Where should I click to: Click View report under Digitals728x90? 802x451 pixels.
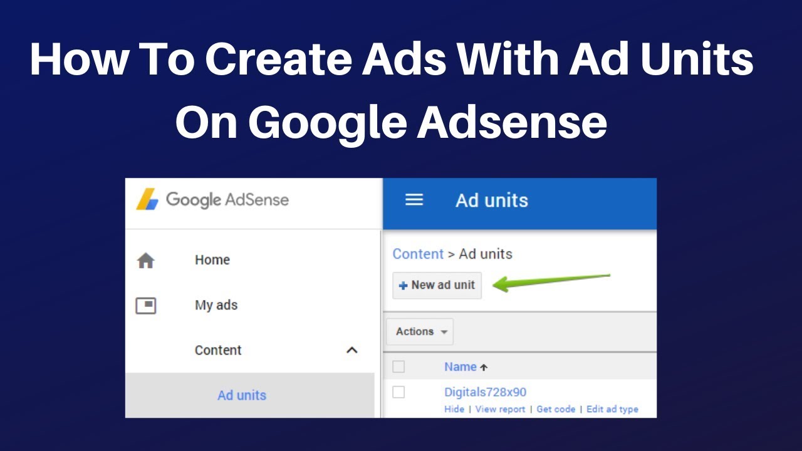point(500,409)
